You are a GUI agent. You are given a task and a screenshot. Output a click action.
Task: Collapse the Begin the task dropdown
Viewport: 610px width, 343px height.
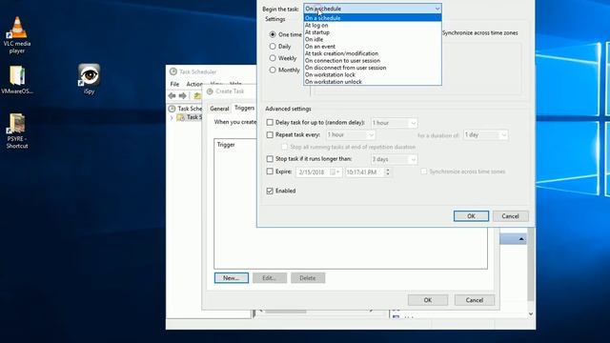[437, 9]
